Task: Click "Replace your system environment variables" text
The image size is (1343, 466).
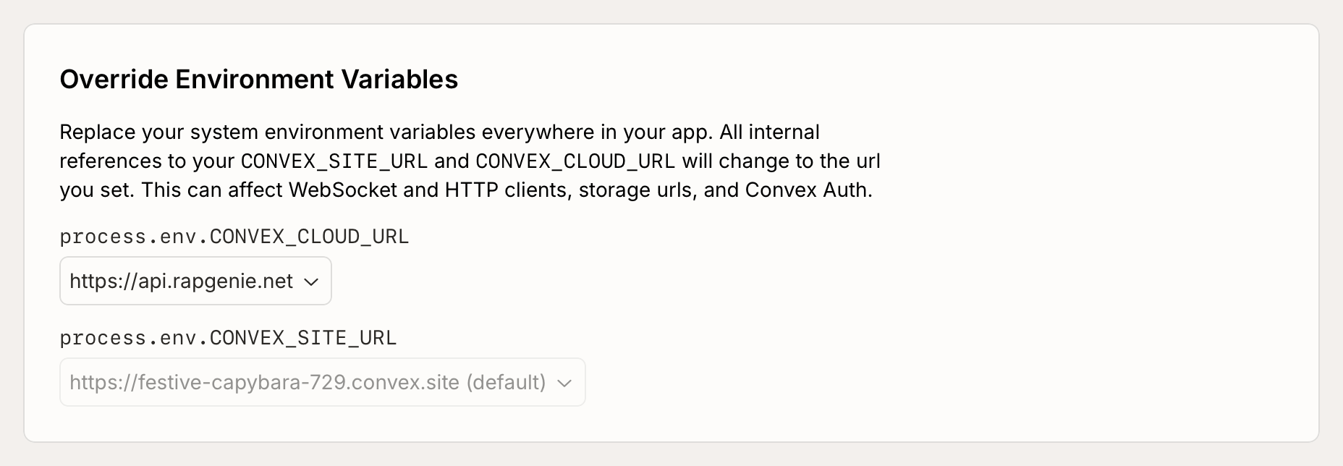Action: [268, 132]
